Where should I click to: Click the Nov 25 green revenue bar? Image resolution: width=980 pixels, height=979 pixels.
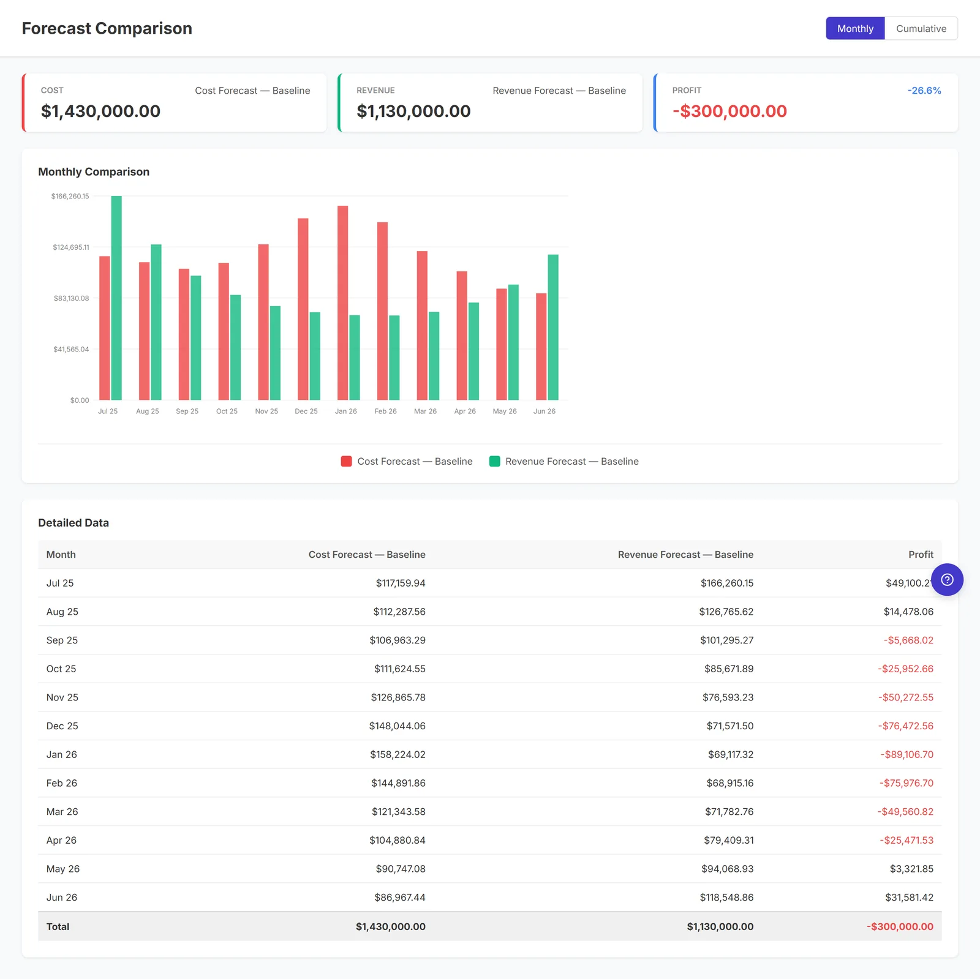[x=275, y=353]
